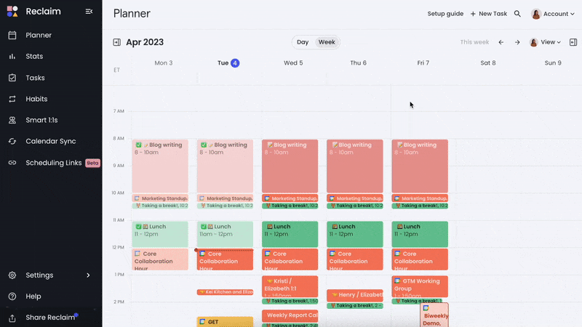Open Help in the sidebar
Viewport: 582px width, 327px height.
tap(33, 296)
